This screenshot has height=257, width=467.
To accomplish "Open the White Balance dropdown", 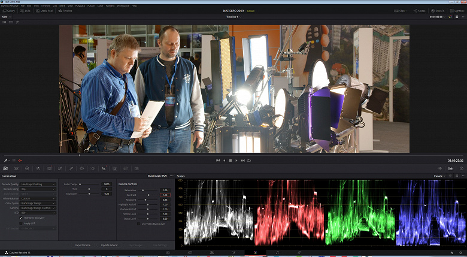I will [x=37, y=198].
